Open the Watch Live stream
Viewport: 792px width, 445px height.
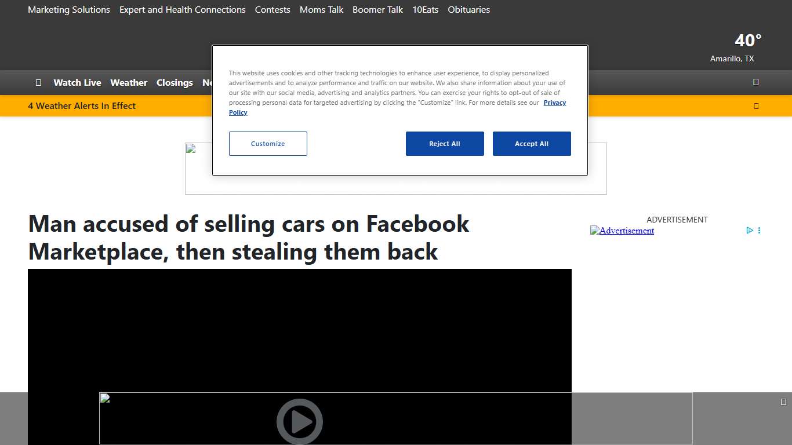pos(77,82)
